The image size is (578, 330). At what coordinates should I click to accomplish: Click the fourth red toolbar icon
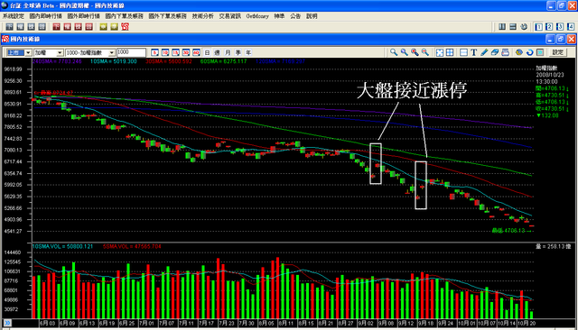coord(89,27)
